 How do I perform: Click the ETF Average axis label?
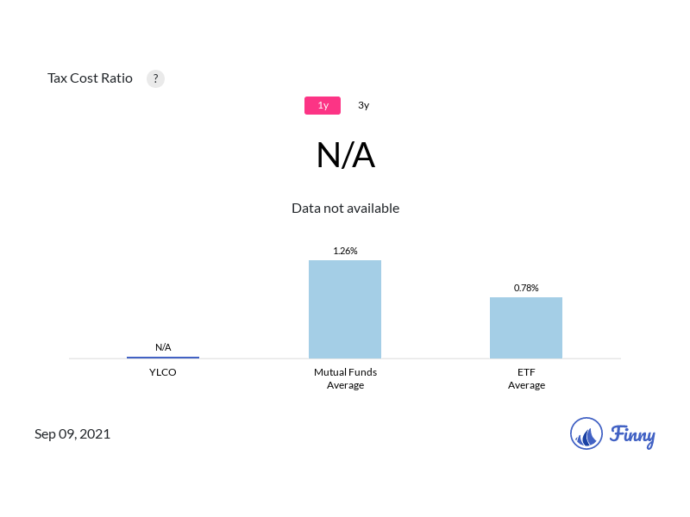[x=526, y=378]
